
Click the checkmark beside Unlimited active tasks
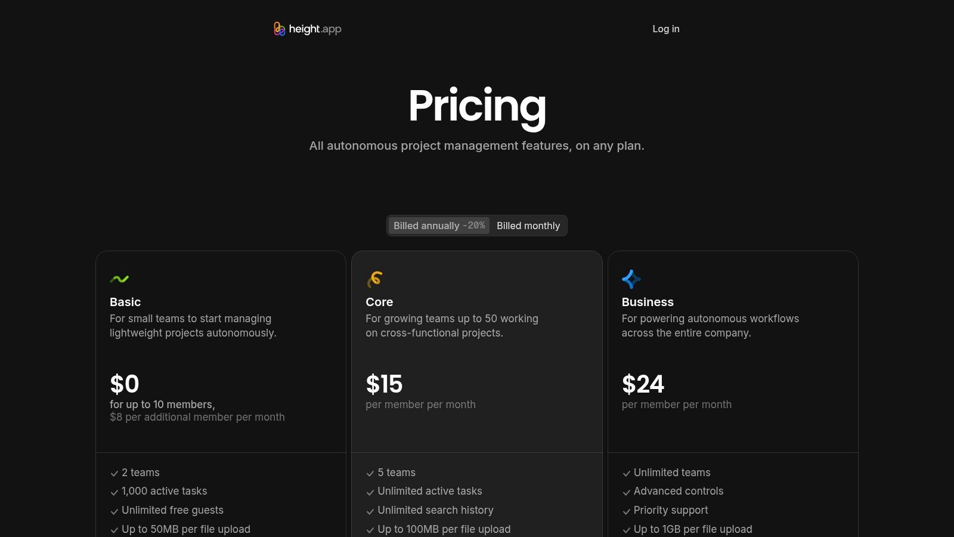point(370,492)
